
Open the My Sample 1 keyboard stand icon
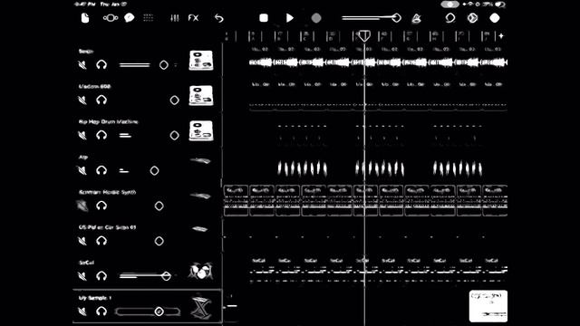(201, 308)
